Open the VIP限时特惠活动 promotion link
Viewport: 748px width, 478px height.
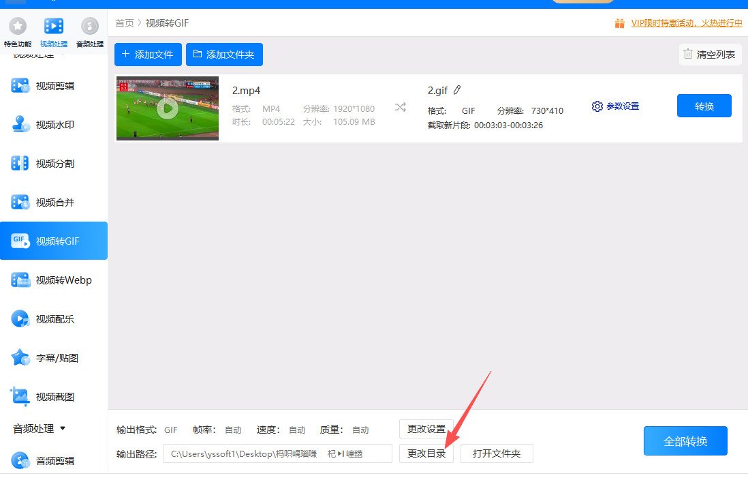click(687, 23)
